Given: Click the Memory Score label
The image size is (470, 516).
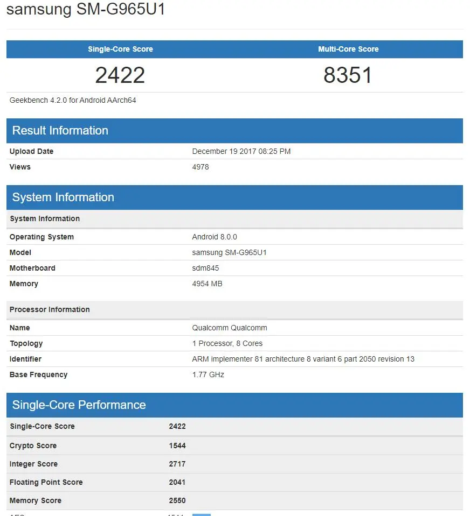Looking at the screenshot, I should 35,500.
